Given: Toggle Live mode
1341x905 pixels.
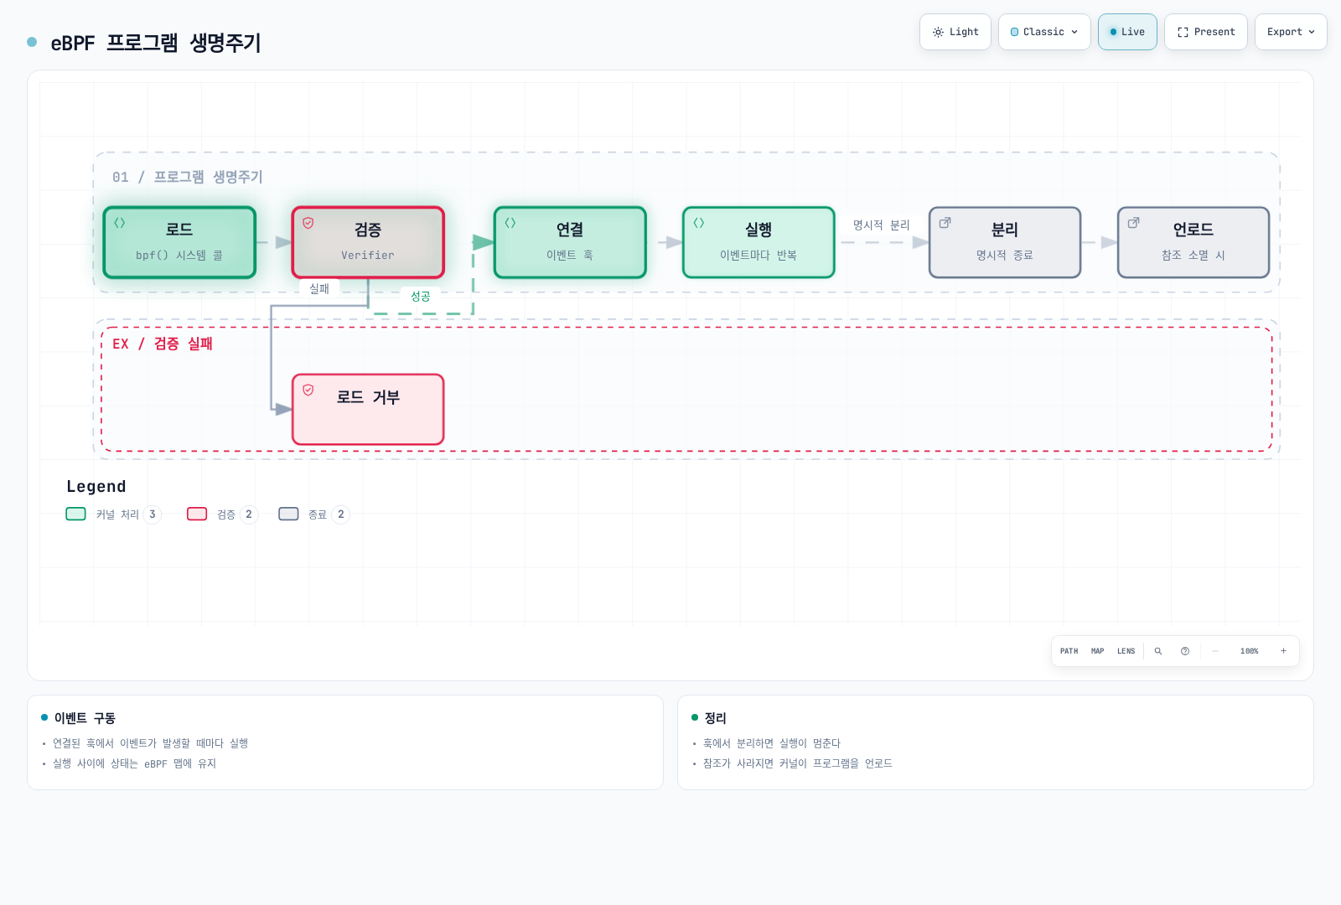Looking at the screenshot, I should coord(1127,32).
